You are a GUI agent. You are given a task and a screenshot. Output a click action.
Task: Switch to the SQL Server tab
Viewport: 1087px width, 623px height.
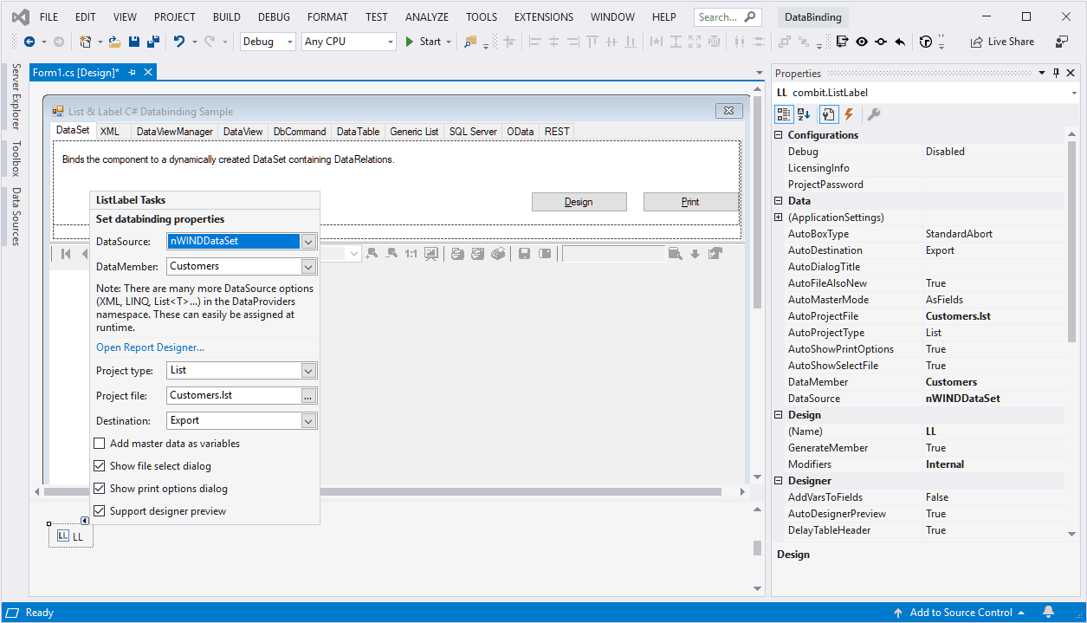point(473,132)
